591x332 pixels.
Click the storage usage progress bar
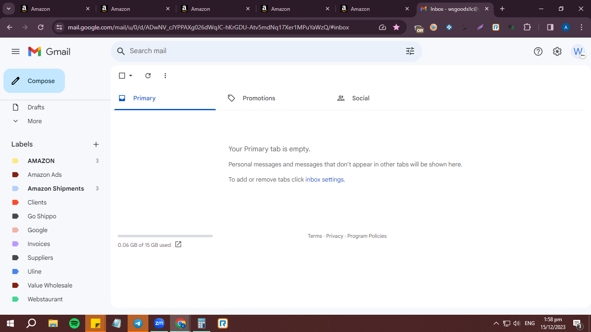(165, 236)
